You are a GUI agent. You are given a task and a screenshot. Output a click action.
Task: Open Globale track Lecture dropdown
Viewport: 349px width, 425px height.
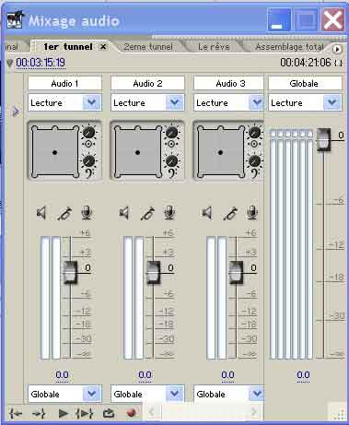tap(332, 102)
